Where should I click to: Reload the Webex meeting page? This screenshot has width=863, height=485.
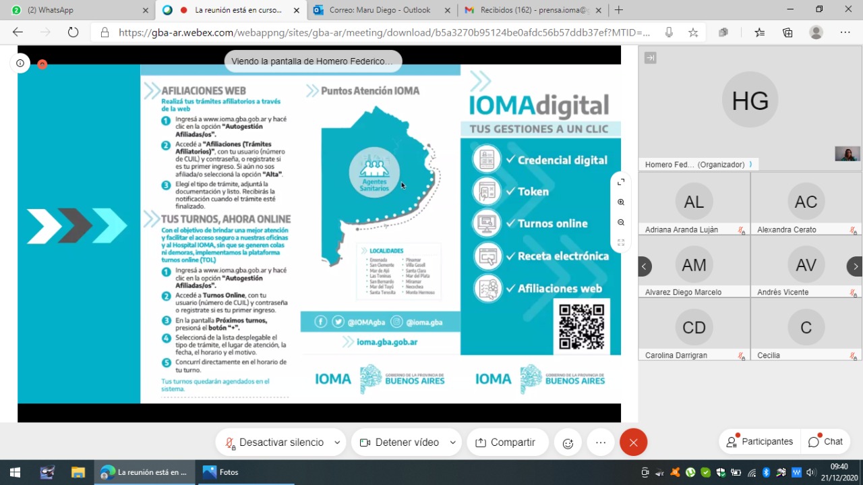73,32
